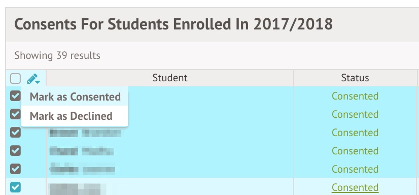Uncheck the first student row checkbox
Viewport: 419px width, 195px height.
[x=16, y=96]
